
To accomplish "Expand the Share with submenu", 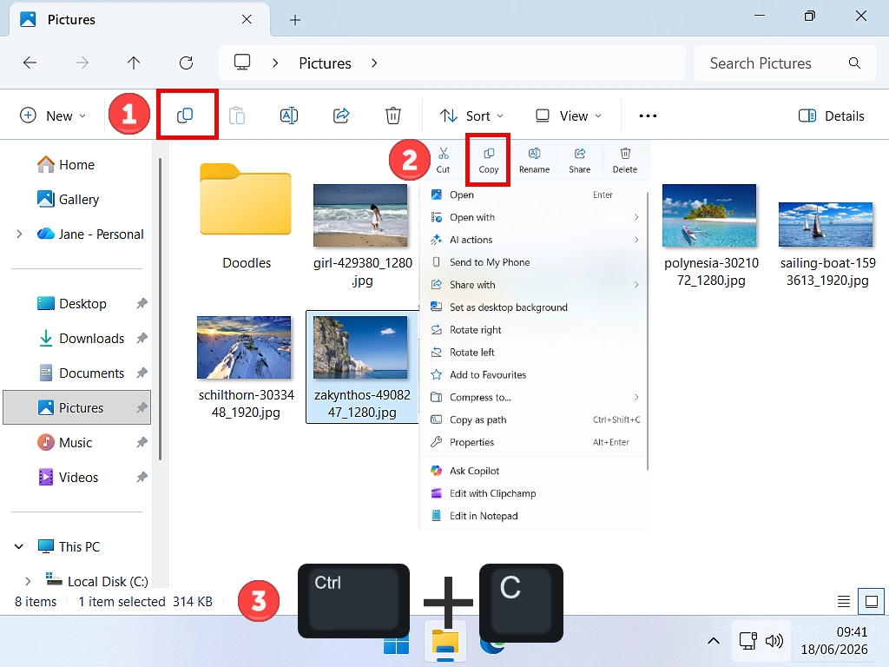I will click(x=636, y=285).
